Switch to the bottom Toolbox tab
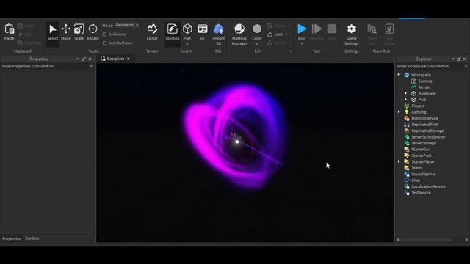470x264 pixels. [x=32, y=238]
